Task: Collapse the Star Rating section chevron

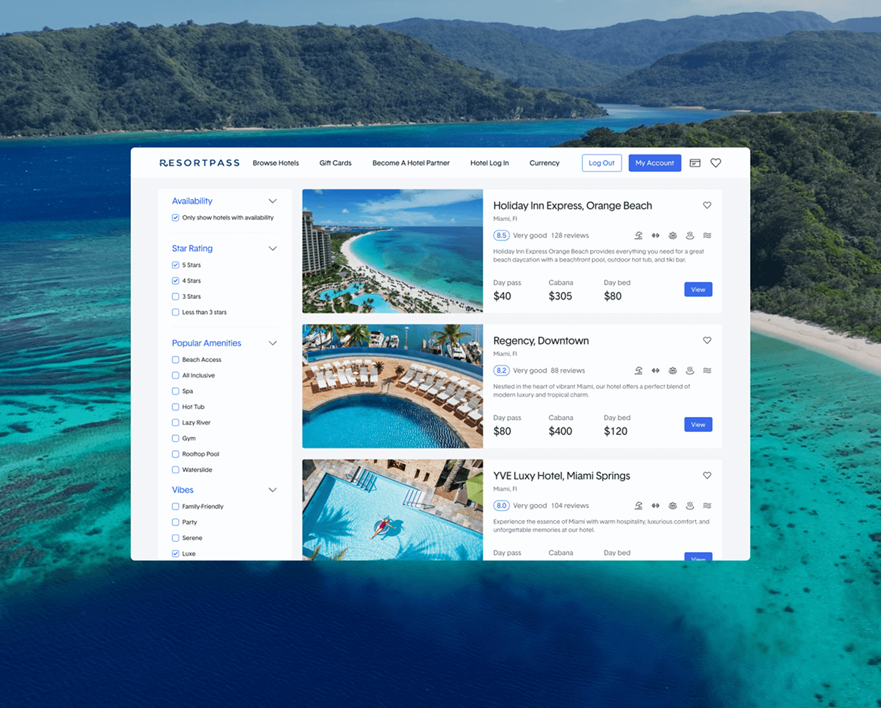Action: (x=272, y=248)
